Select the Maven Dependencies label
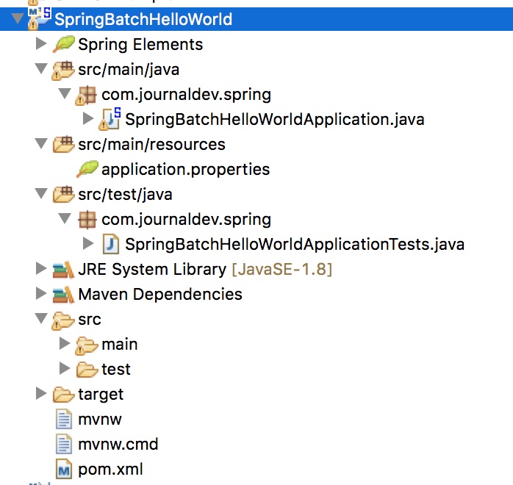Screen dimensions: 513x485 (x=160, y=295)
